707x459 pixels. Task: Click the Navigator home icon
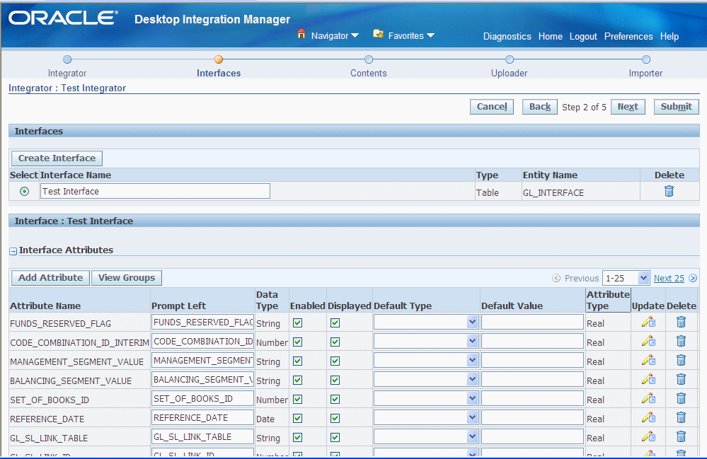pos(301,35)
